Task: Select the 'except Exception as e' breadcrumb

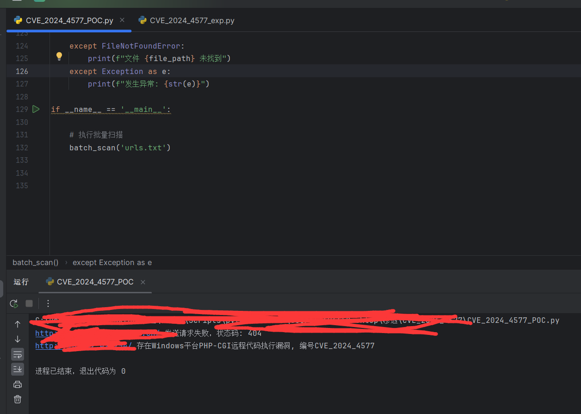Action: tap(112, 262)
